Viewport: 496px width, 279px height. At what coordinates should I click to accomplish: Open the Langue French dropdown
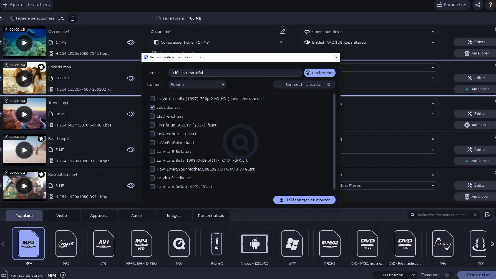[197, 84]
